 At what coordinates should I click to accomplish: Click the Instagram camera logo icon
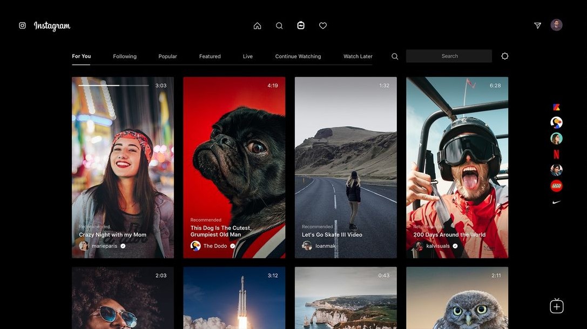(x=22, y=25)
